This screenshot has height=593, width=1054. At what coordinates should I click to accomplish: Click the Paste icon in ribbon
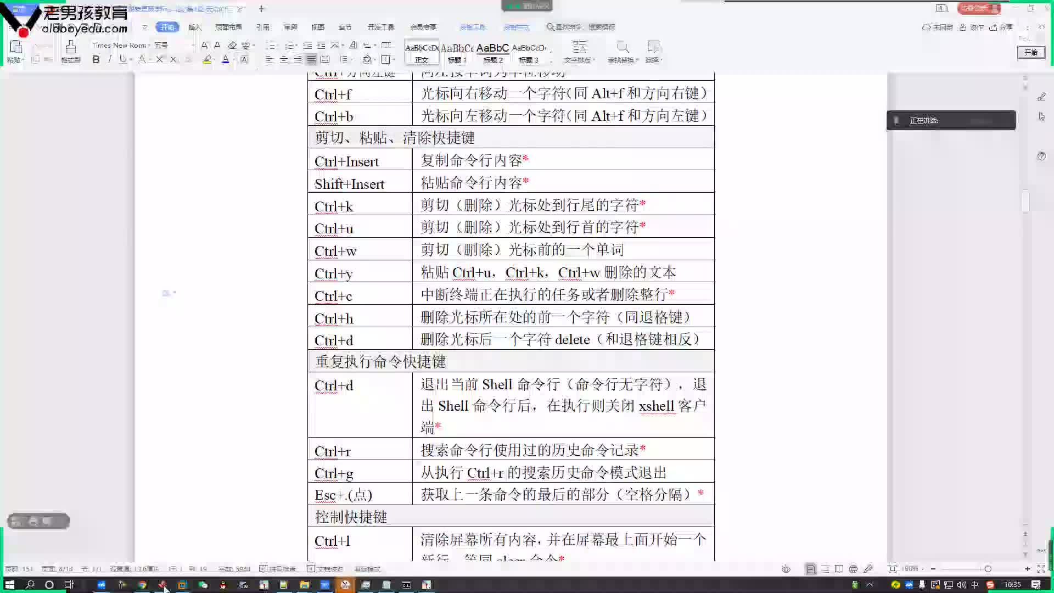(x=16, y=47)
